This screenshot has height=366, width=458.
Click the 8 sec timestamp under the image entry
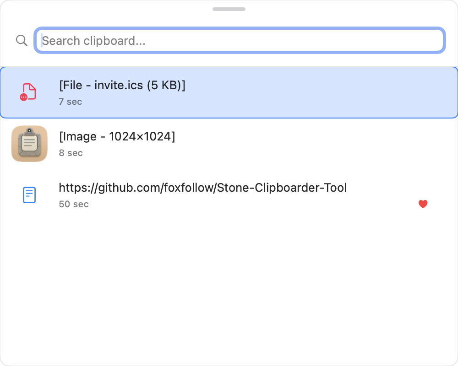tap(71, 153)
